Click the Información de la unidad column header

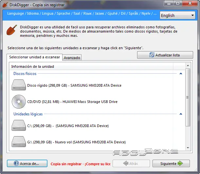pos(91,66)
